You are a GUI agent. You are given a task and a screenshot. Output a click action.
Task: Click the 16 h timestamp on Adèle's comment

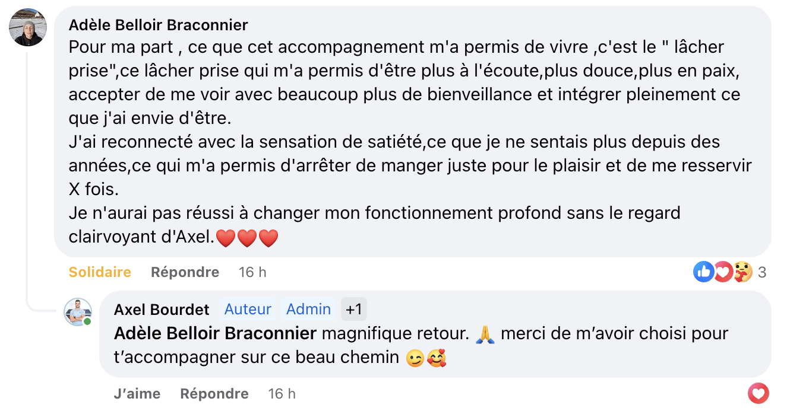click(252, 272)
